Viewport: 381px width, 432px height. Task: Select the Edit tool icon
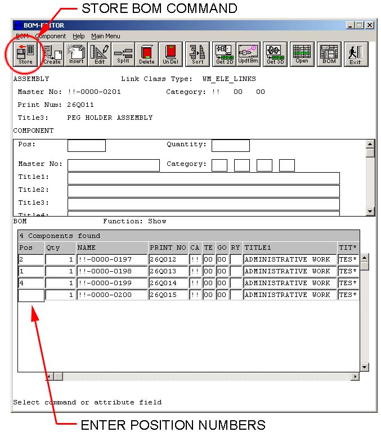point(100,54)
